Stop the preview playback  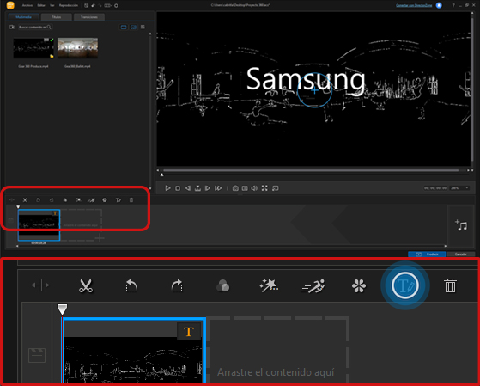click(178, 188)
